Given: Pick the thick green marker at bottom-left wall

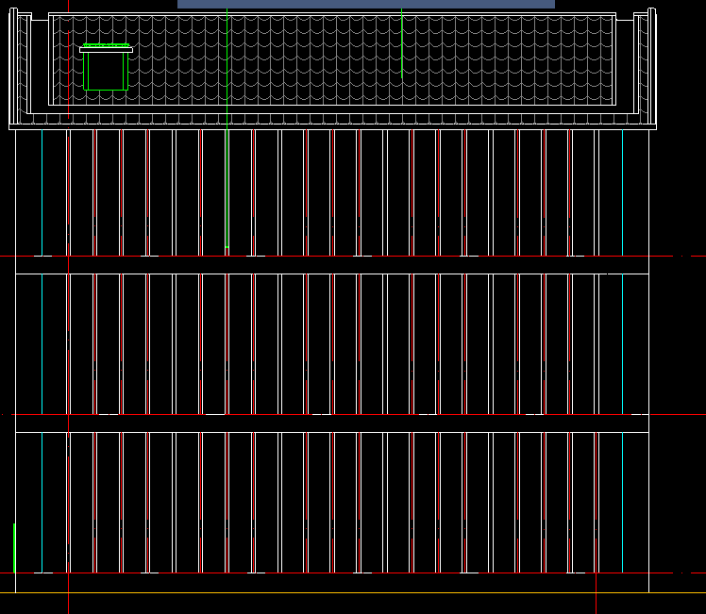Looking at the screenshot, I should 14,548.
